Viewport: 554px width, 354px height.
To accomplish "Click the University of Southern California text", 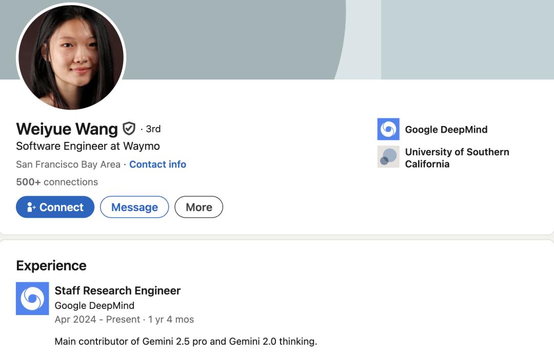I will (457, 158).
